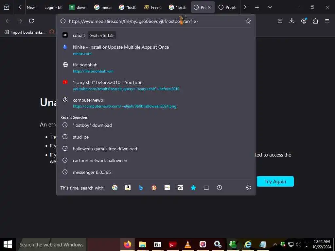Search with Google engine icon
This screenshot has width=335, height=251.
click(x=115, y=188)
